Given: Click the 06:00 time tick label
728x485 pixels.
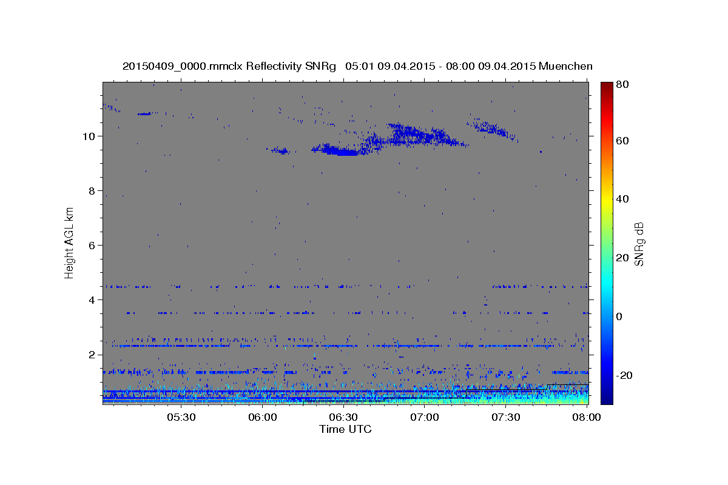Looking at the screenshot, I should pyautogui.click(x=263, y=417).
